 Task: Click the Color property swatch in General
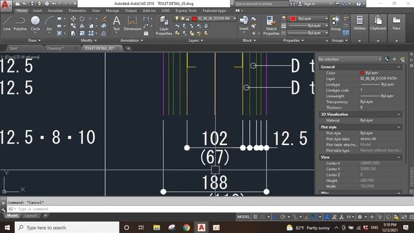[362, 73]
